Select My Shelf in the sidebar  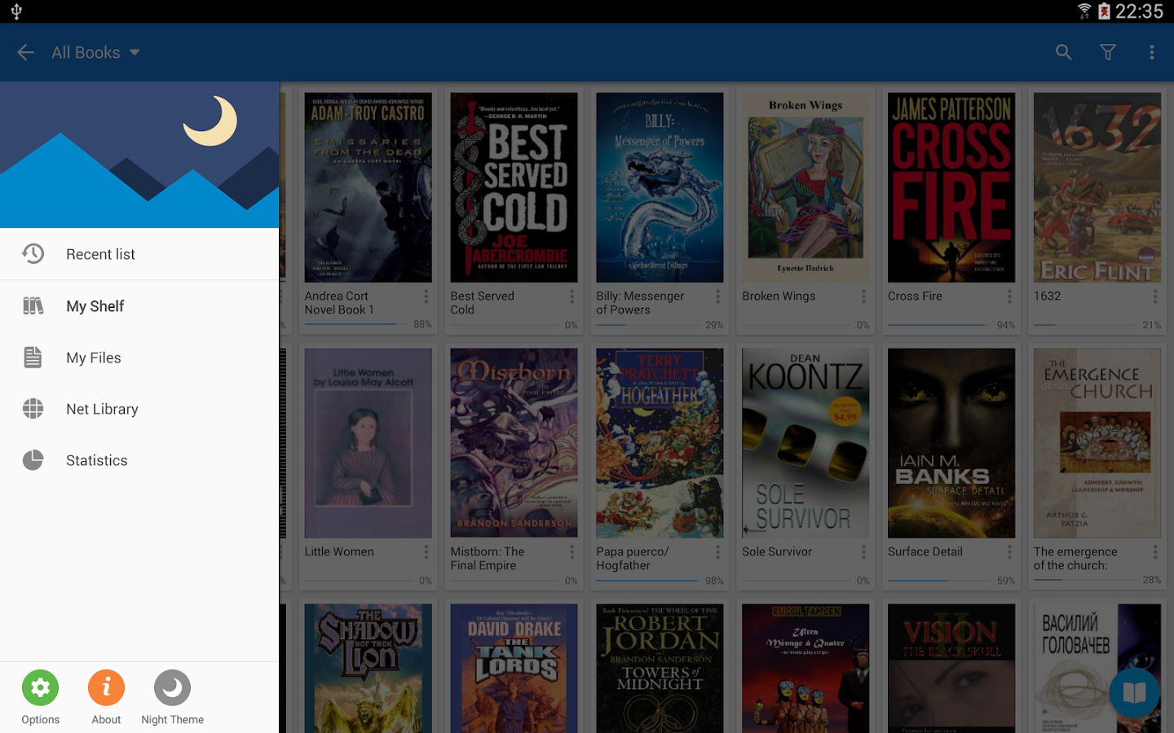coord(95,305)
